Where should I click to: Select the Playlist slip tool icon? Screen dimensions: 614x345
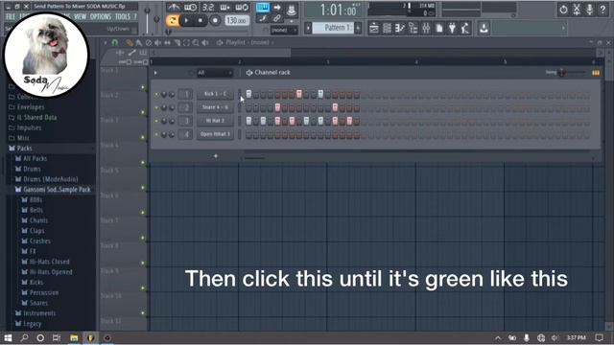(x=168, y=42)
